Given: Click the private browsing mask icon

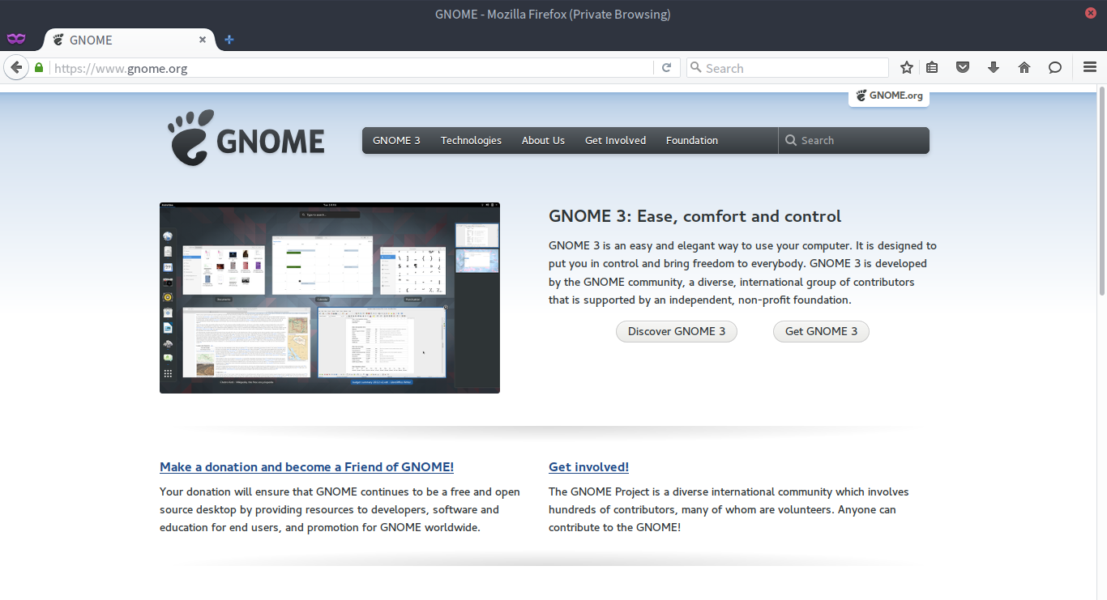Looking at the screenshot, I should click(16, 39).
